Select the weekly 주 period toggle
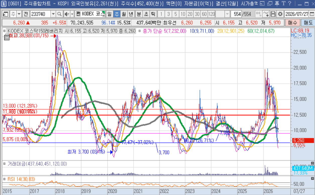Viewport: 315px width, 195px height. click(x=117, y=14)
